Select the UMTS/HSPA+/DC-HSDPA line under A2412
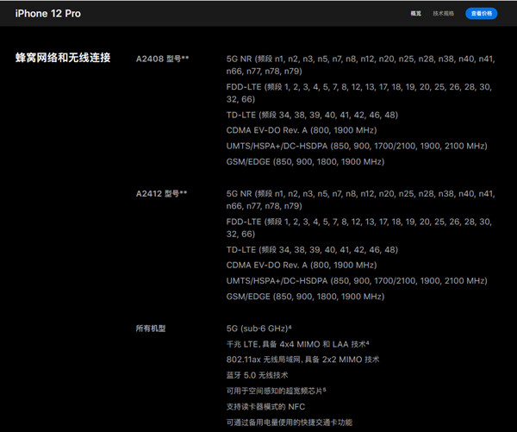Screen dimensions: 517x432 (x=357, y=280)
